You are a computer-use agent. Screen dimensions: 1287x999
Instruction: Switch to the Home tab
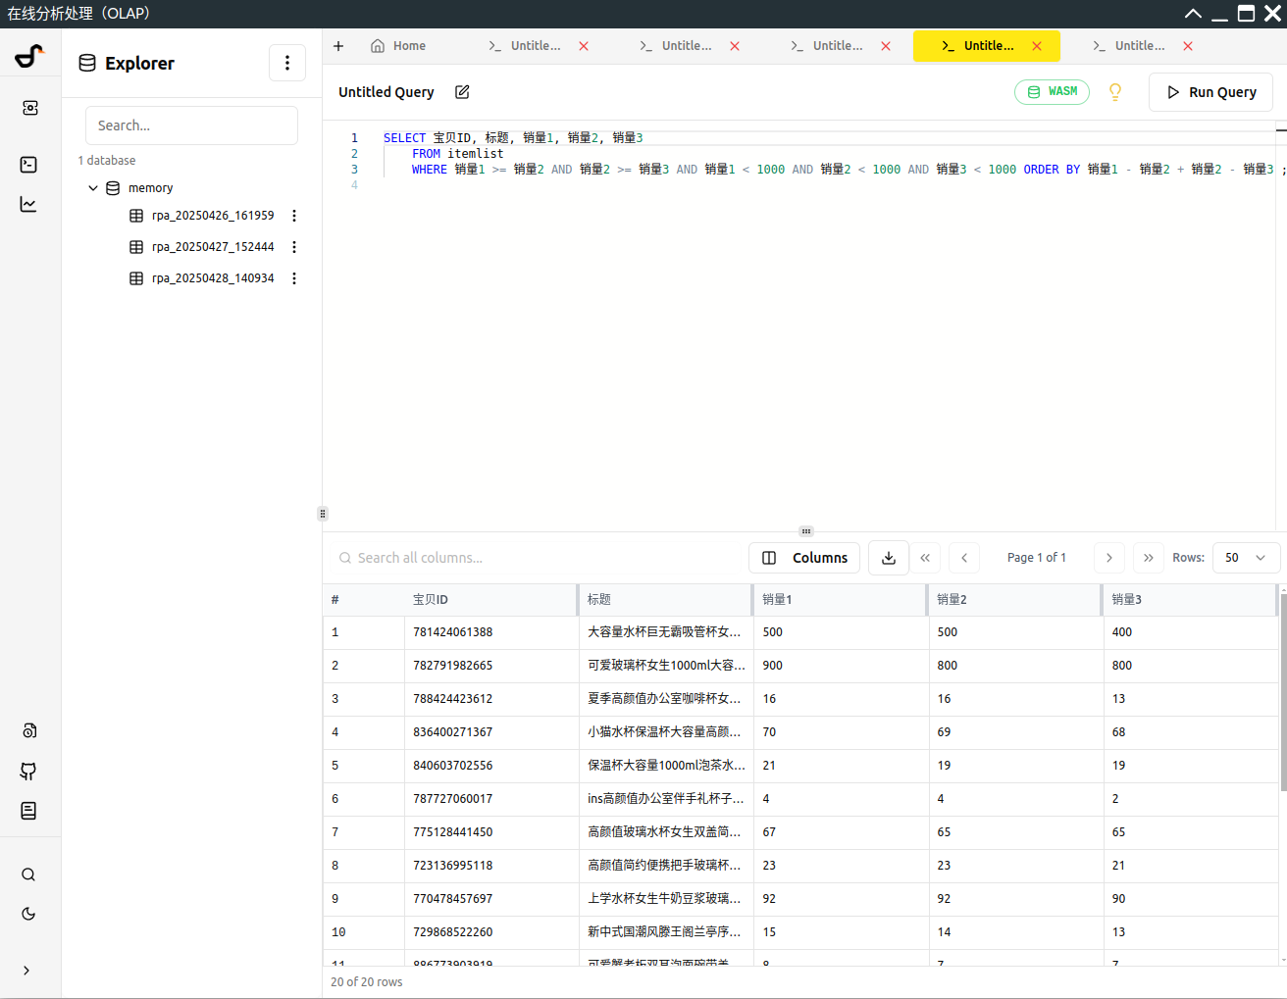398,46
